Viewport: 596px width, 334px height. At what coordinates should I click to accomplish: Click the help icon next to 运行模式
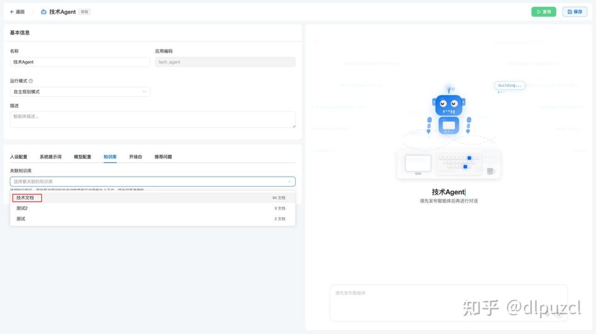pos(31,81)
